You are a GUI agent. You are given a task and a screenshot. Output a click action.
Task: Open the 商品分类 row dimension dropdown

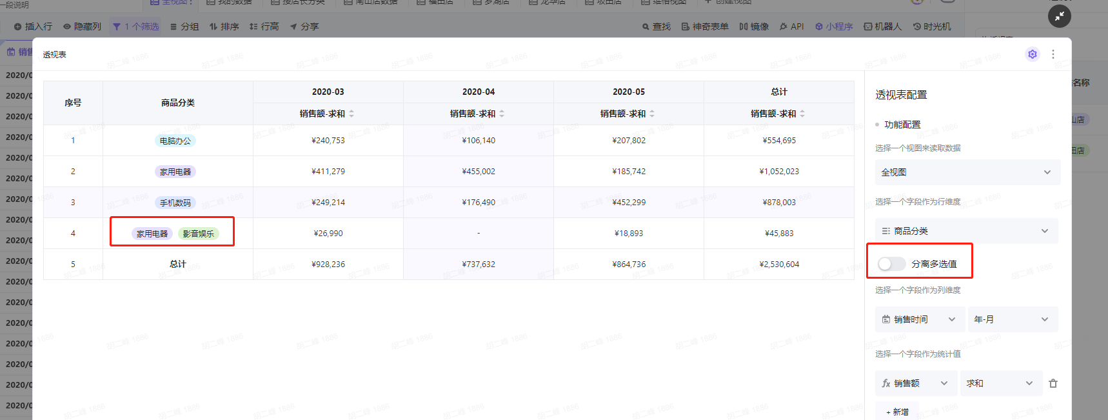(966, 231)
